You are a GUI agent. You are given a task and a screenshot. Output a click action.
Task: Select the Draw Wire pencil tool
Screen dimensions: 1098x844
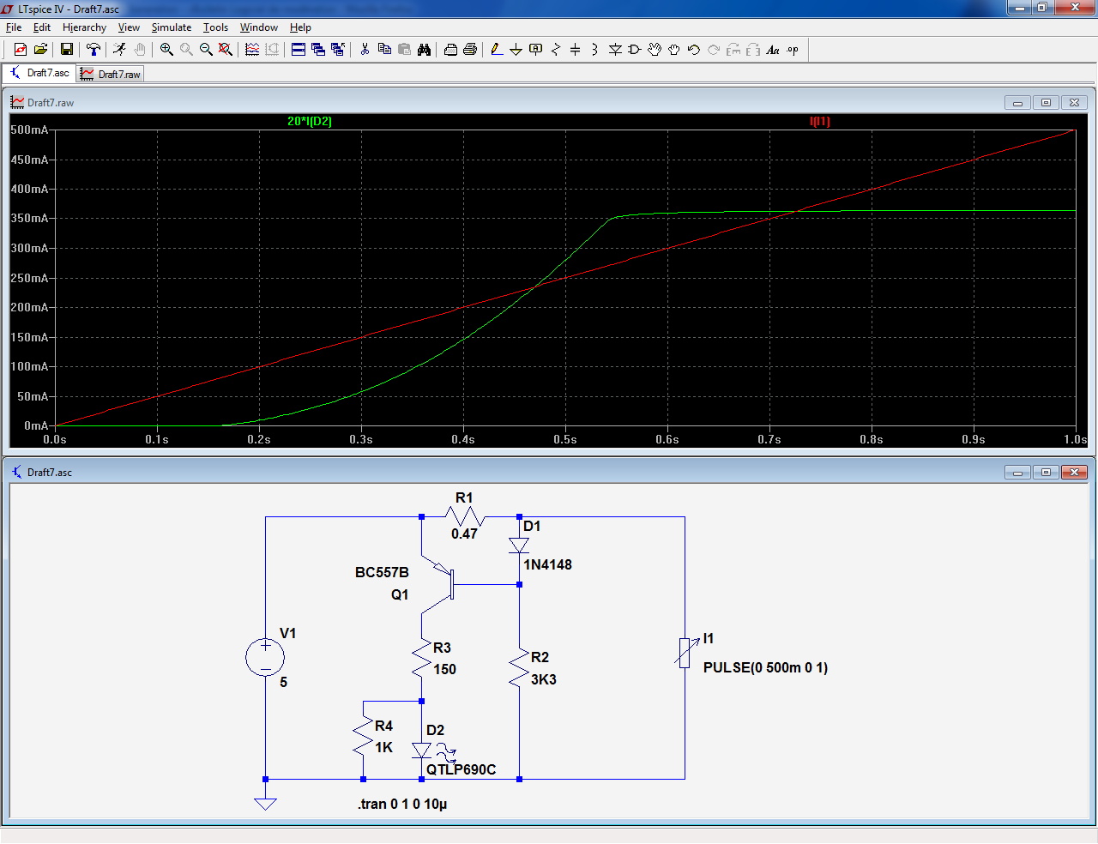point(497,50)
